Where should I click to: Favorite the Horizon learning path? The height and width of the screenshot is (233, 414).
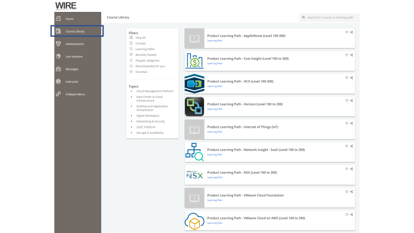click(x=347, y=100)
